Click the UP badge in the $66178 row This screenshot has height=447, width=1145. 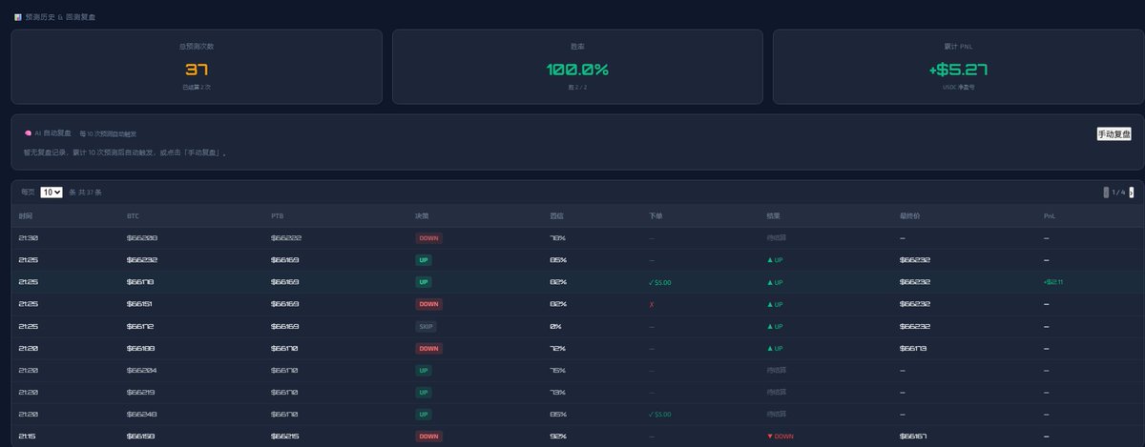(424, 282)
